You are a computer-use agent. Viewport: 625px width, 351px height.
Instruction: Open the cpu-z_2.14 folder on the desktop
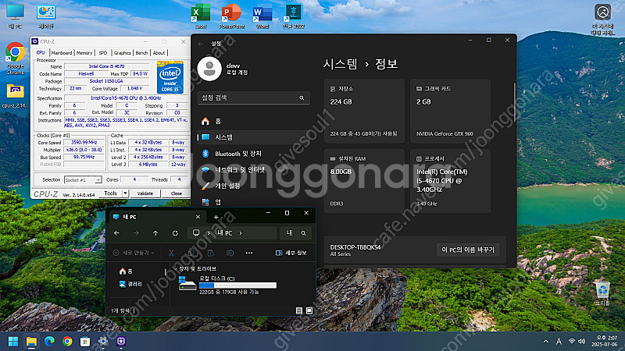[15, 96]
